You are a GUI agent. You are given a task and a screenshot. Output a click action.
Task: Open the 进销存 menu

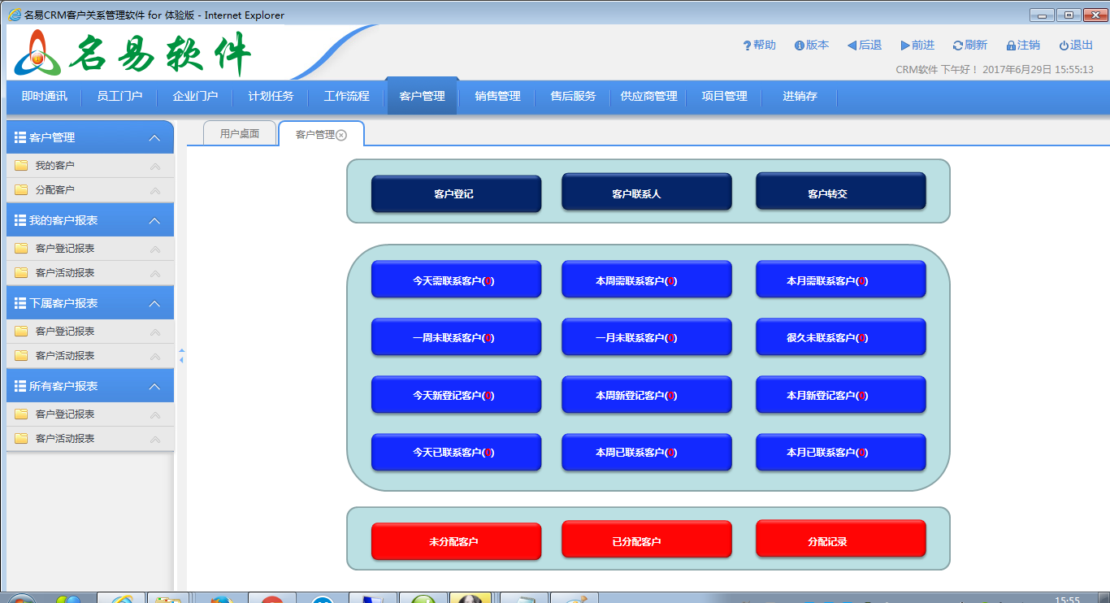click(800, 97)
